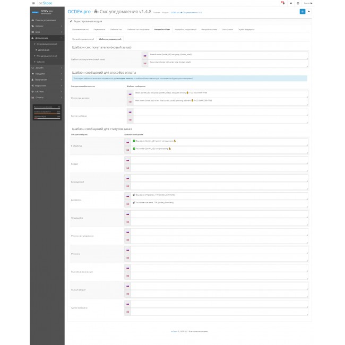Click the blue save button icon
The height and width of the screenshot is (345, 345).
(303, 11)
